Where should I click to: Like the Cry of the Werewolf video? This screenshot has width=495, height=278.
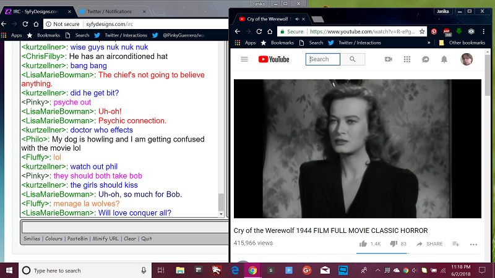click(363, 243)
